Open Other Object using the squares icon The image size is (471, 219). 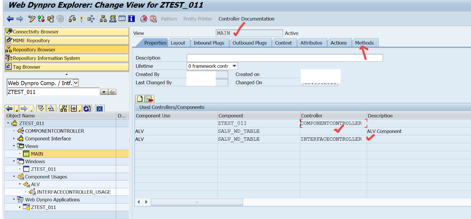[51, 19]
